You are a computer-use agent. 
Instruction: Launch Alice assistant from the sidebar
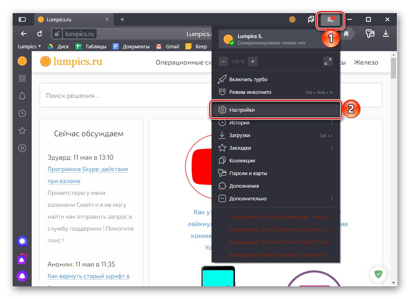coord(22,241)
